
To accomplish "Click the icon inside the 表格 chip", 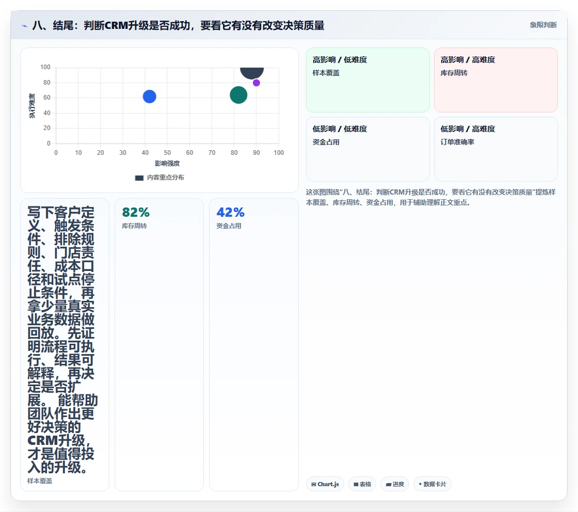I will click(x=356, y=484).
